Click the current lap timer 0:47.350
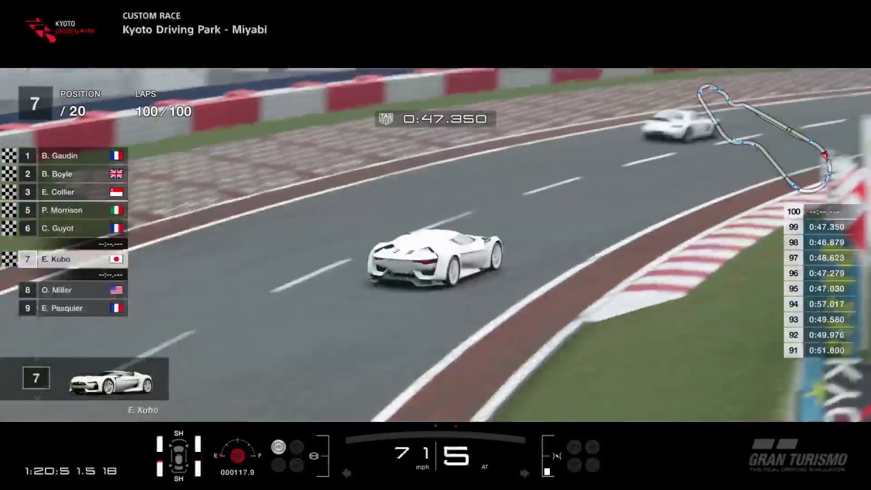Image resolution: width=871 pixels, height=490 pixels. pos(445,119)
